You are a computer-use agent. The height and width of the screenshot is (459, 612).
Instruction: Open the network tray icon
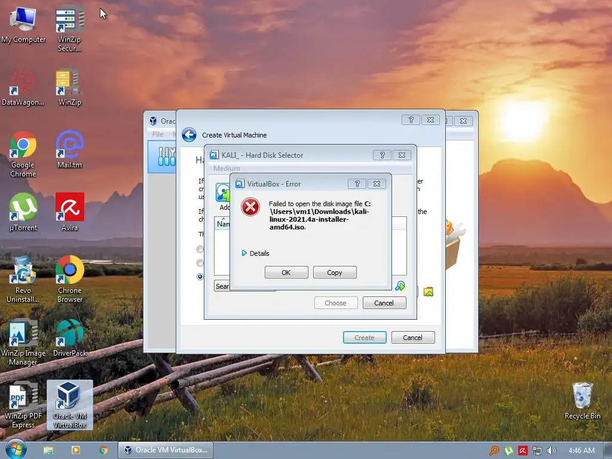coord(537,451)
